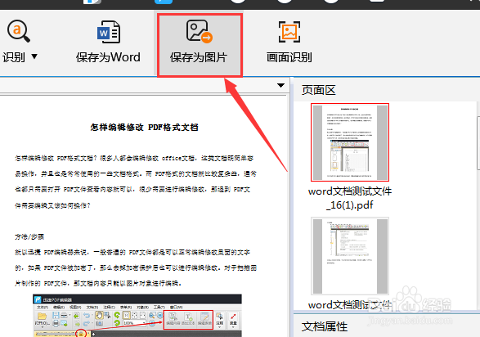Click the 画面识别 label text
This screenshot has height=337, width=480.
coord(289,57)
